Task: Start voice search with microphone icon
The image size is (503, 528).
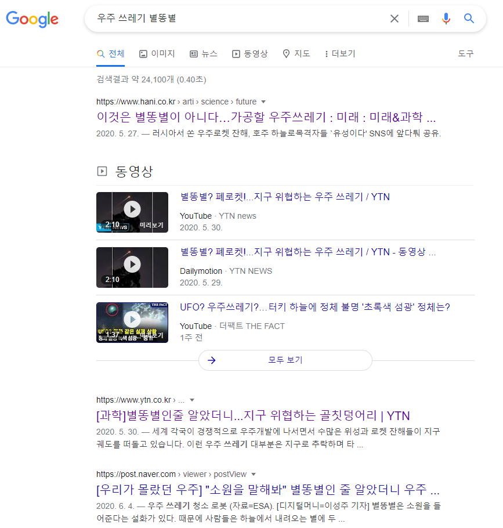Action: [x=446, y=19]
